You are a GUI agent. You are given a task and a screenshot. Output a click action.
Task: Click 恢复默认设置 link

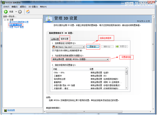143,21
